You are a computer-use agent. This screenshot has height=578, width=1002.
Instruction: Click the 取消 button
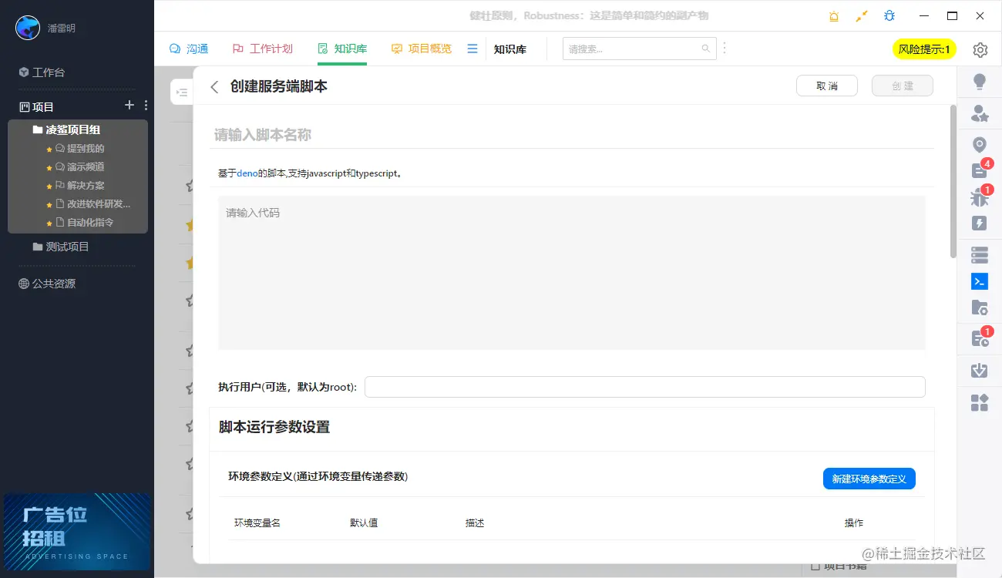click(x=827, y=86)
